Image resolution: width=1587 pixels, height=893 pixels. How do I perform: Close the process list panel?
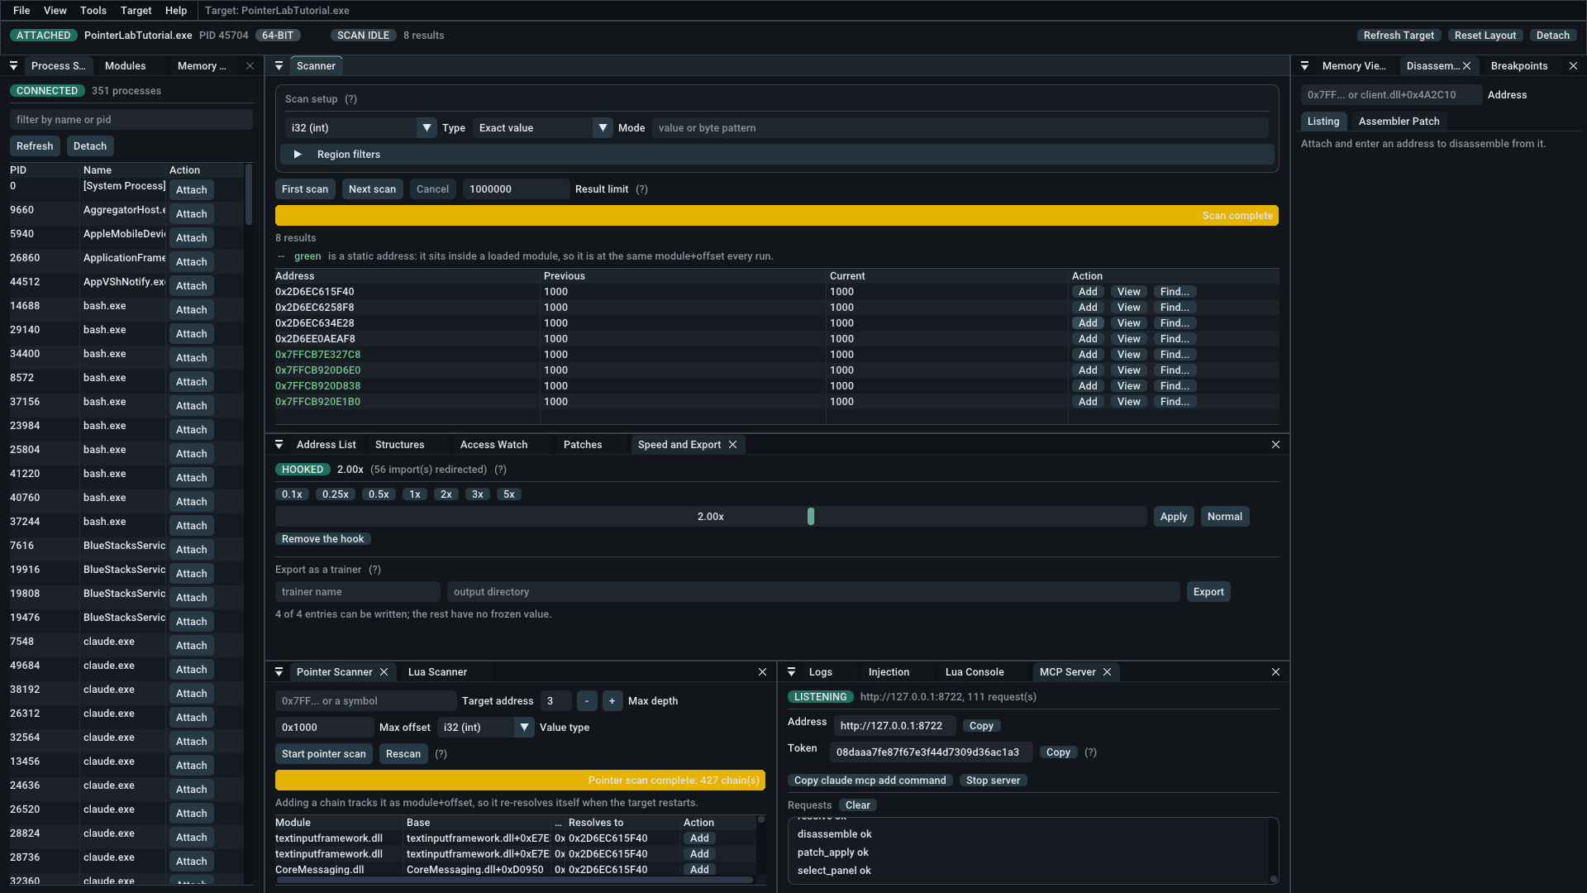coord(250,66)
